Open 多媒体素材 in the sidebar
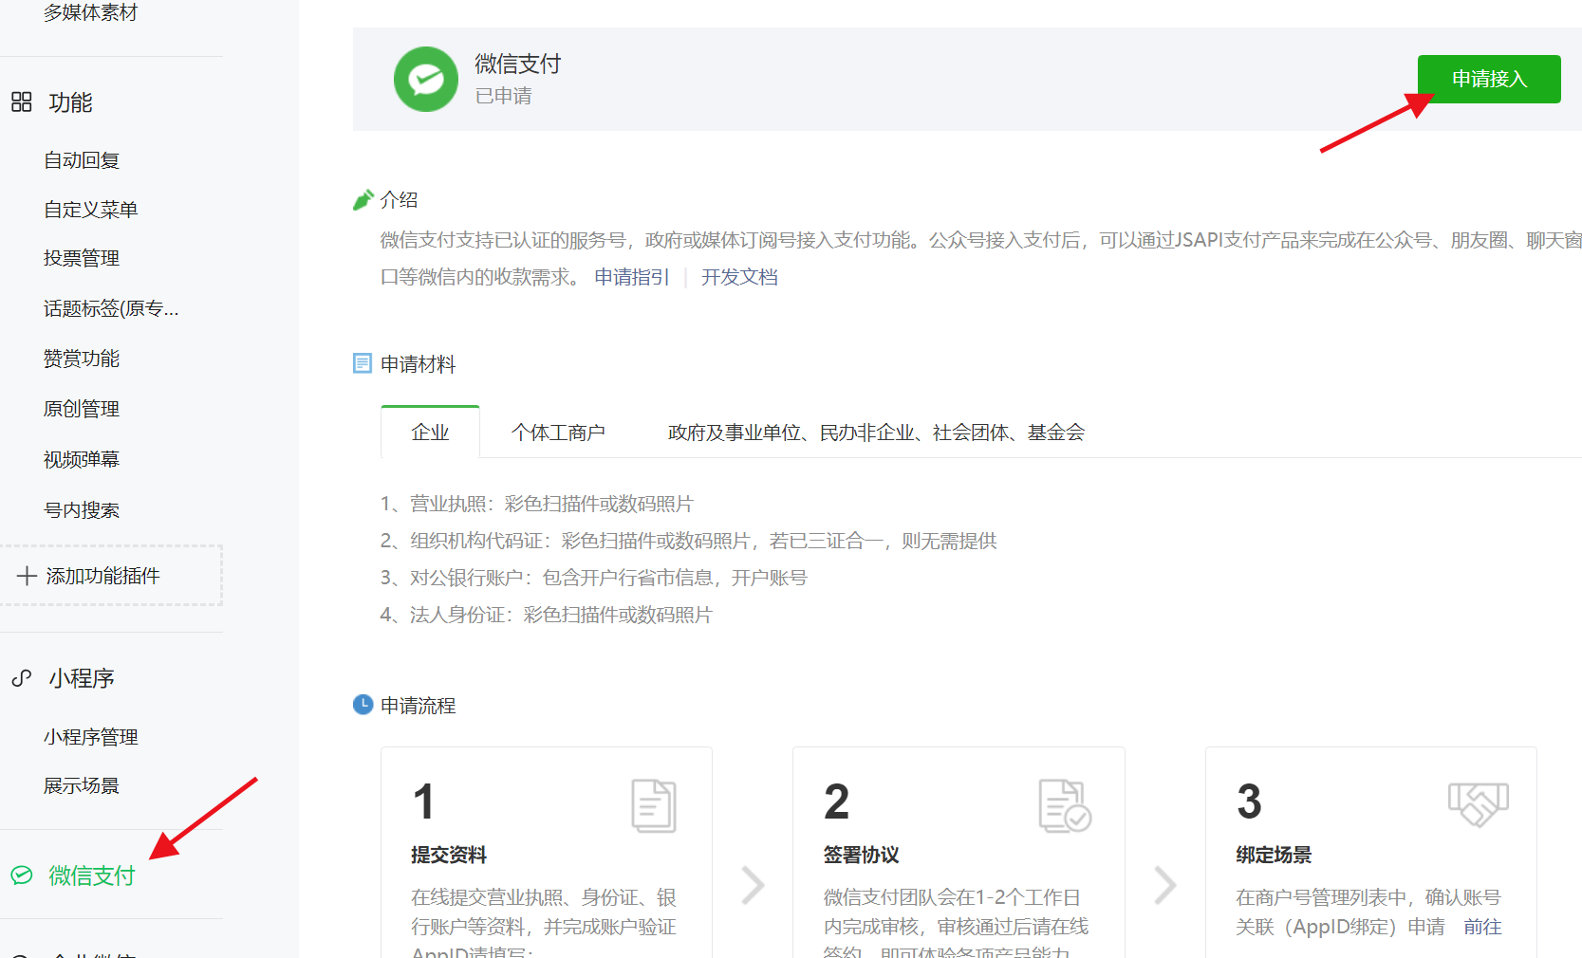 coord(91,12)
